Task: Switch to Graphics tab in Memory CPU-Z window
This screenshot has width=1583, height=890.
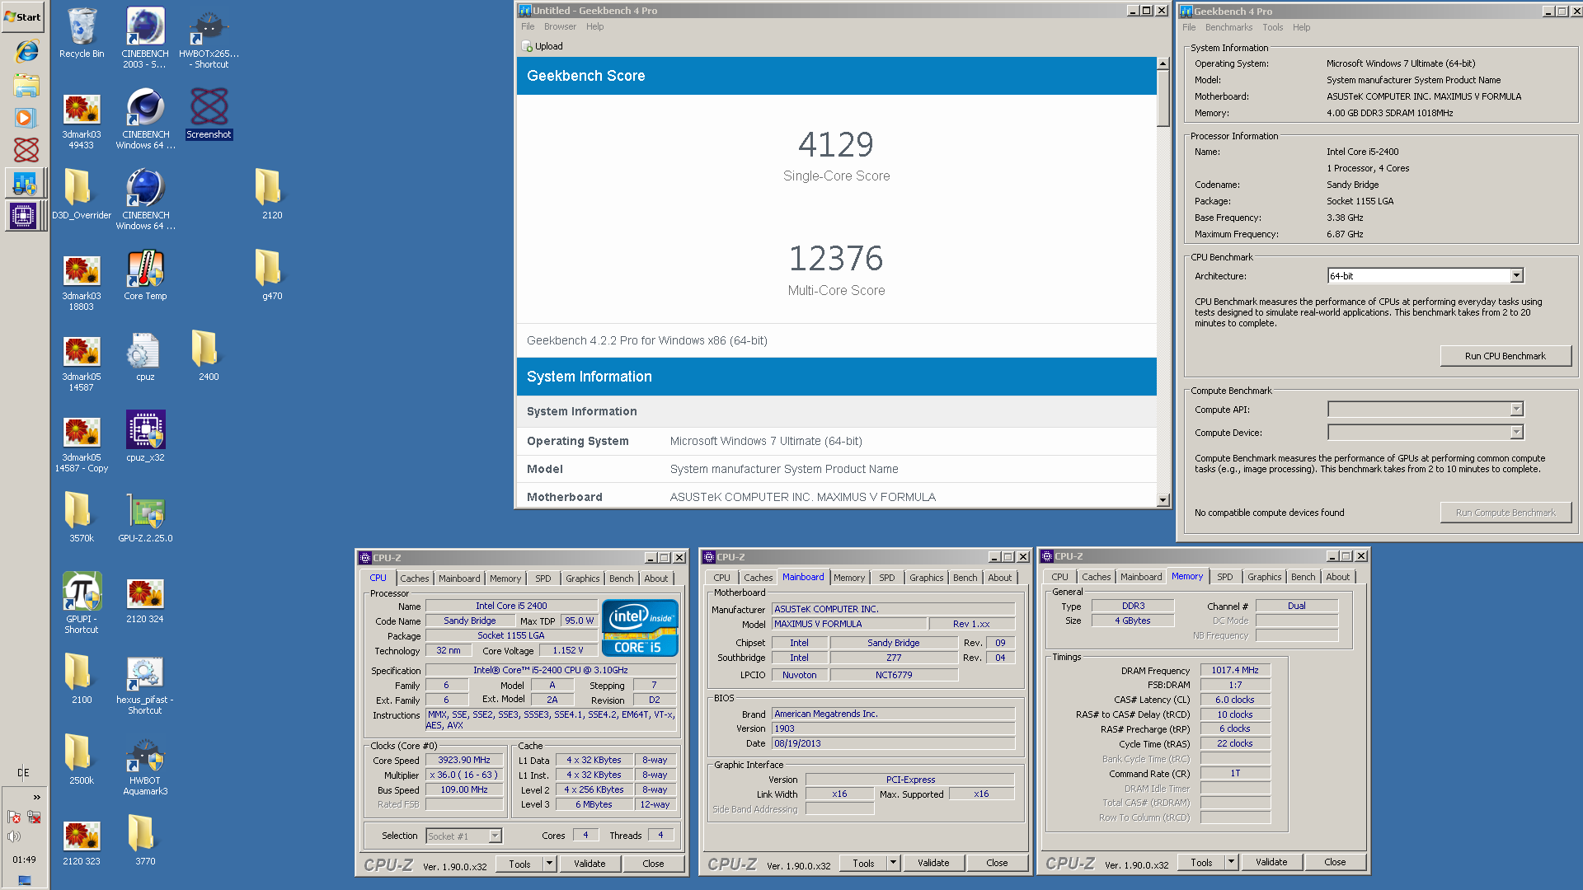Action: click(x=1264, y=577)
